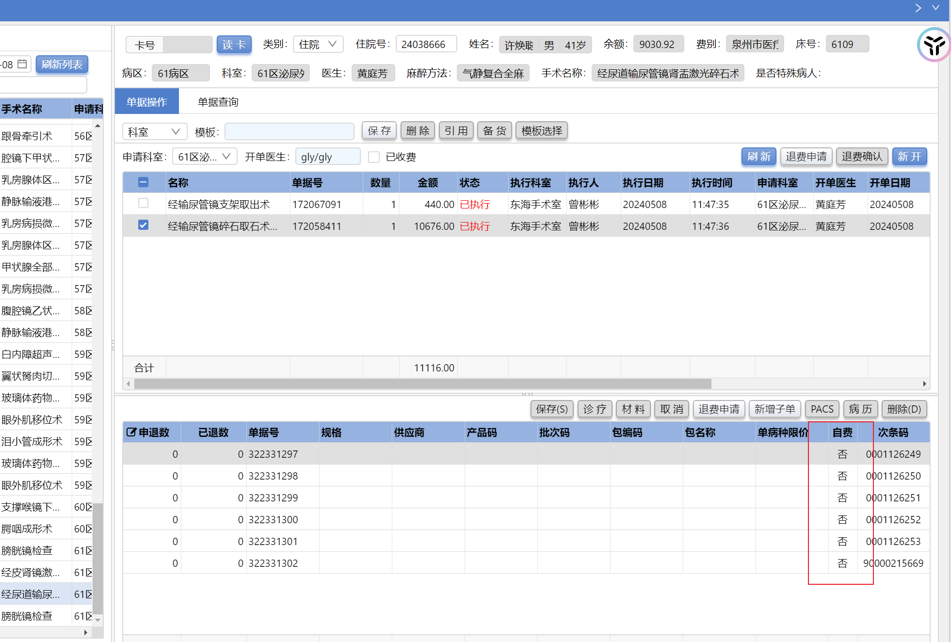951x642 pixels.
Task: Click the 模板 input field
Action: click(x=290, y=131)
